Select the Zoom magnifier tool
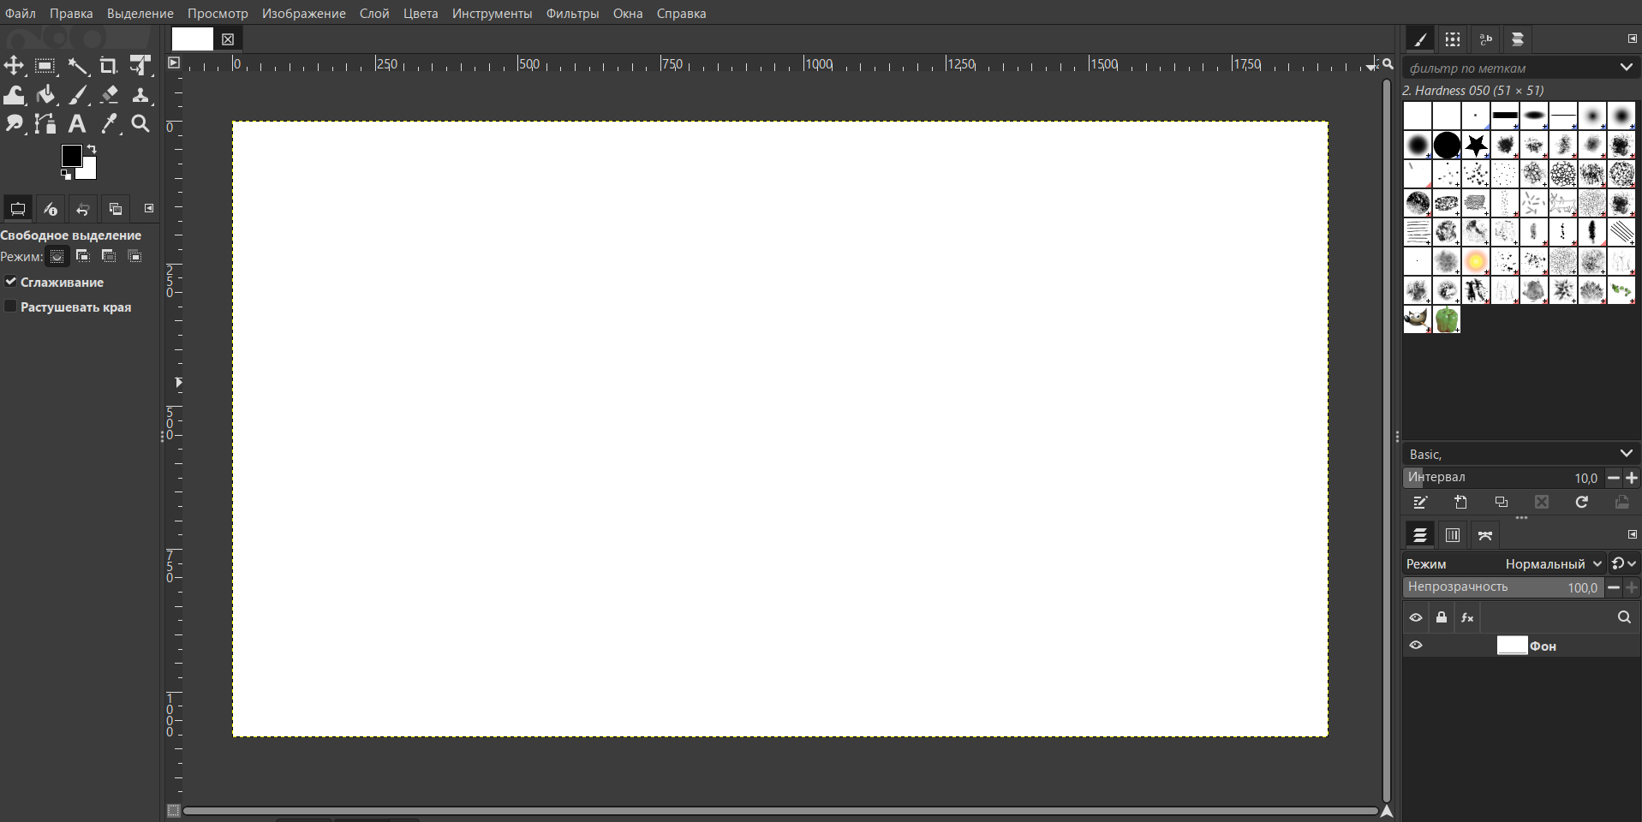Image resolution: width=1642 pixels, height=822 pixels. click(140, 124)
